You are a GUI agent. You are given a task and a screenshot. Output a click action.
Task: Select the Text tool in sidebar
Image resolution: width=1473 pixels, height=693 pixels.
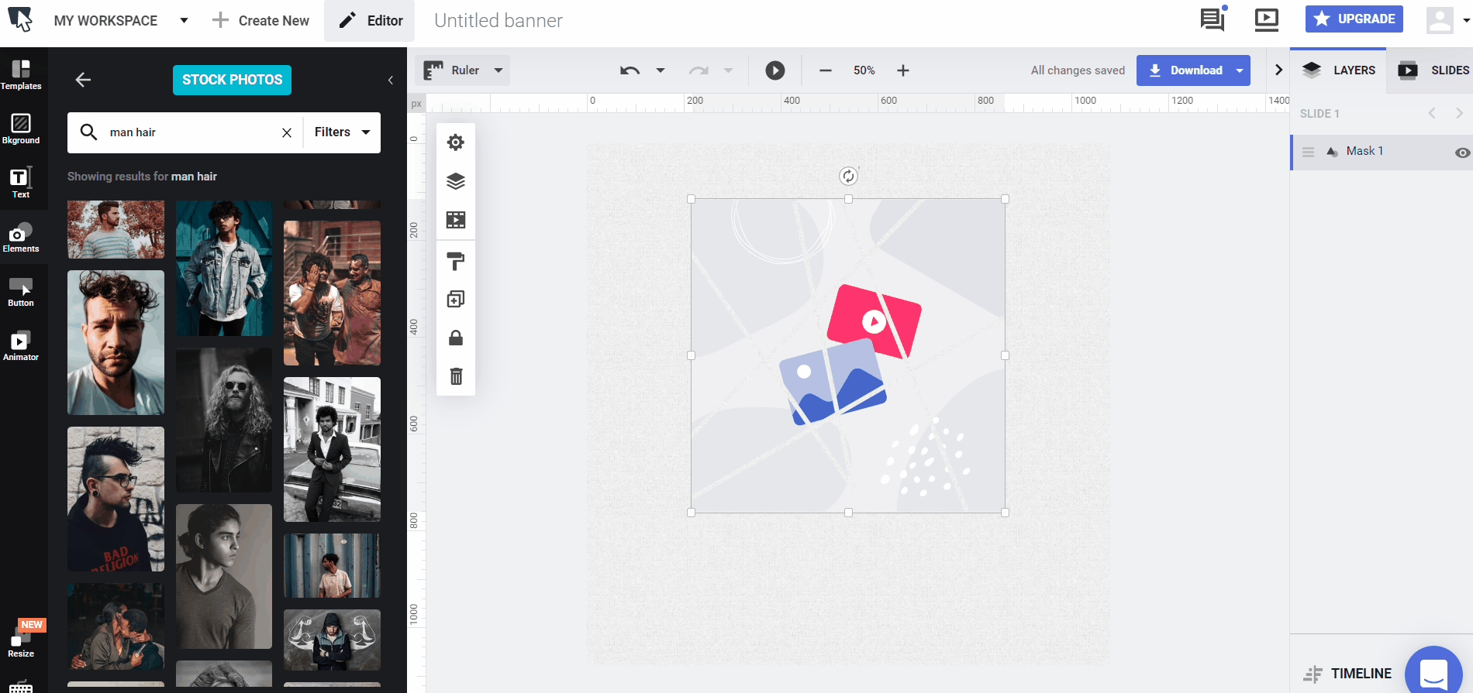coord(21,183)
